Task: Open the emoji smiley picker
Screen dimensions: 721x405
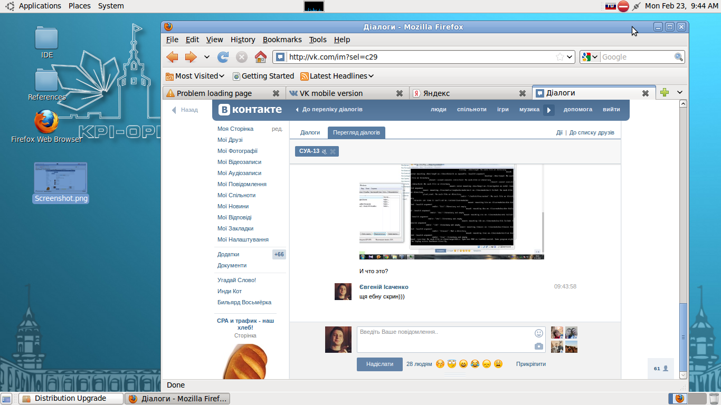Action: pos(539,333)
